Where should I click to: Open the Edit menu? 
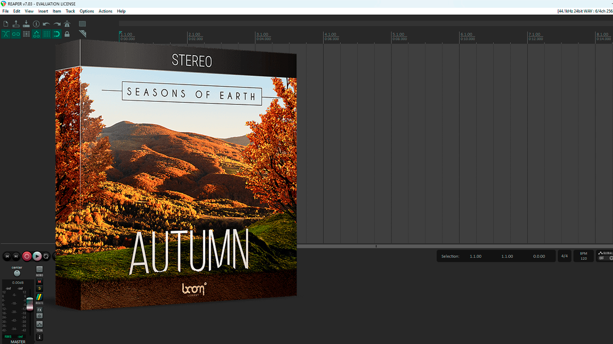pos(17,11)
